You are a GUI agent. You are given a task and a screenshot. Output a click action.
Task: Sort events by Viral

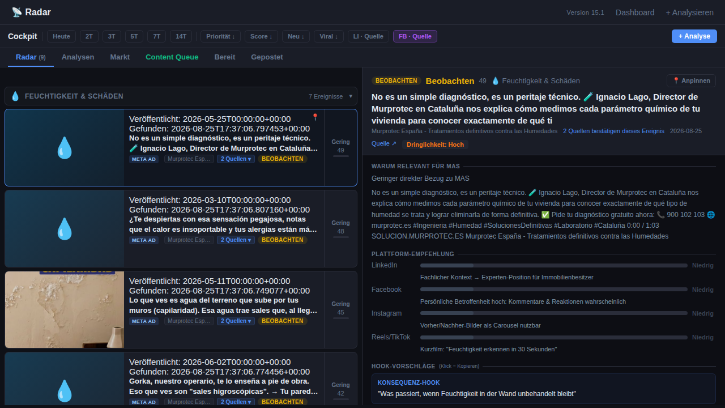(329, 36)
